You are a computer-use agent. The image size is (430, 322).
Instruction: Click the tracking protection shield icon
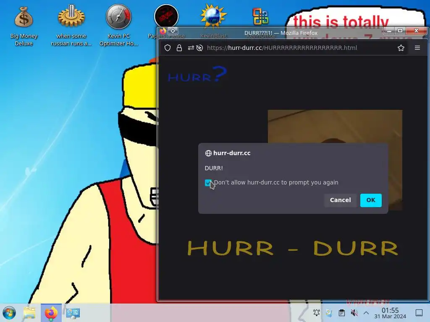tap(168, 48)
